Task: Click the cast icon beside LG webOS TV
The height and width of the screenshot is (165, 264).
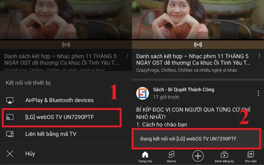Action: coord(10,117)
